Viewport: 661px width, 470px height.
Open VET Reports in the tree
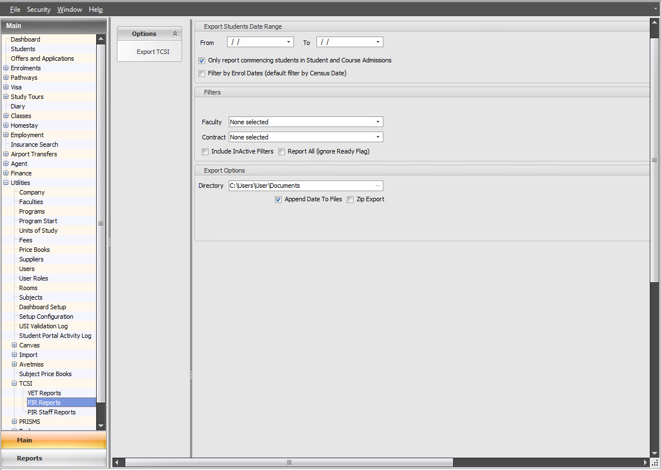44,393
